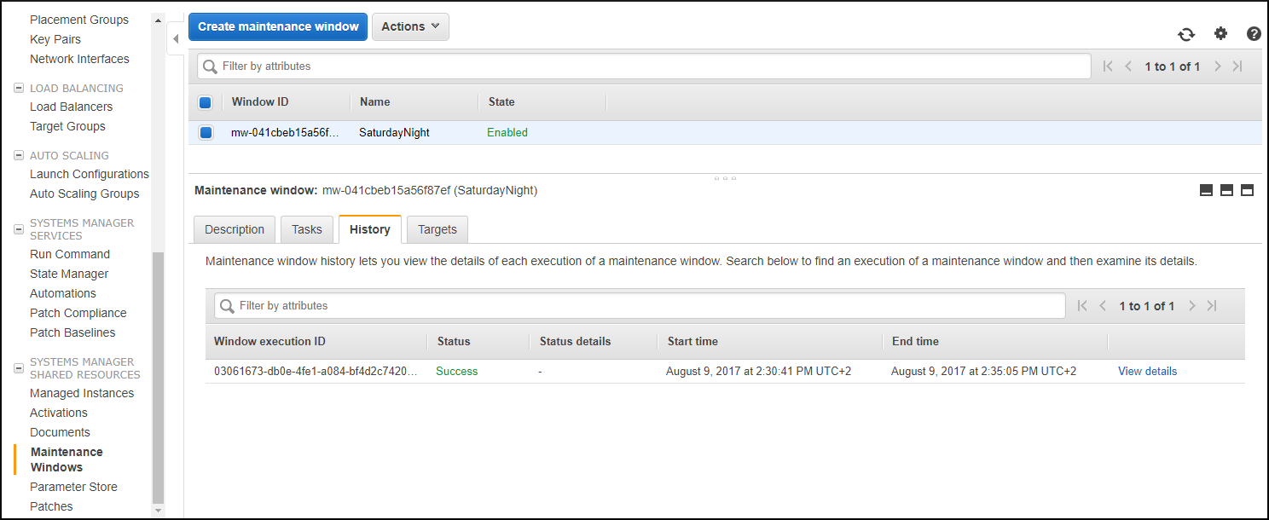The width and height of the screenshot is (1269, 520).
Task: Refresh the maintenance windows list
Action: click(x=1186, y=33)
